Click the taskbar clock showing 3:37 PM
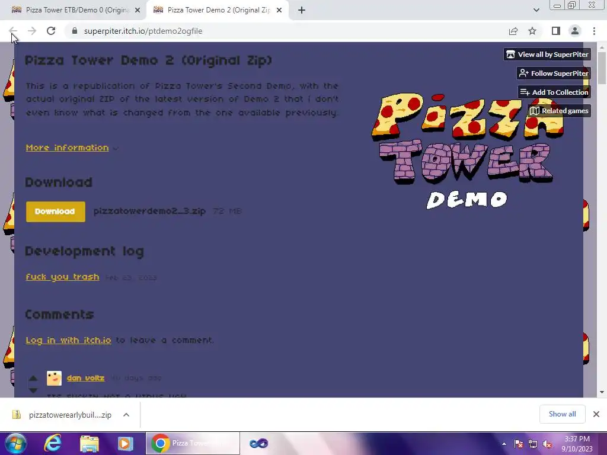 577,444
